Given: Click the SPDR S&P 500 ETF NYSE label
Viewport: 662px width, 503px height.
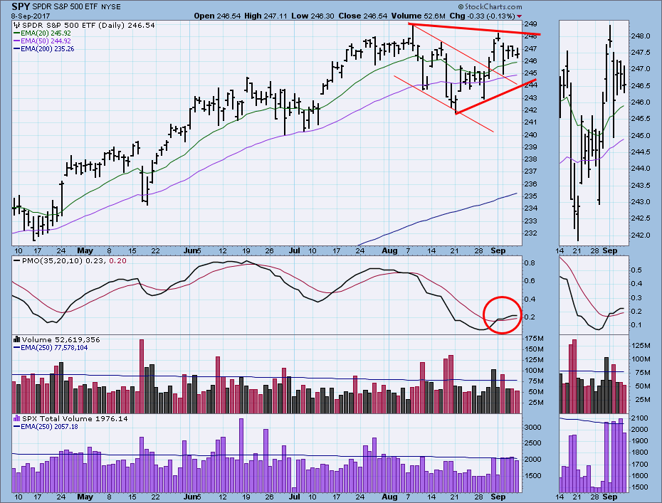Looking at the screenshot, I should pyautogui.click(x=75, y=6).
